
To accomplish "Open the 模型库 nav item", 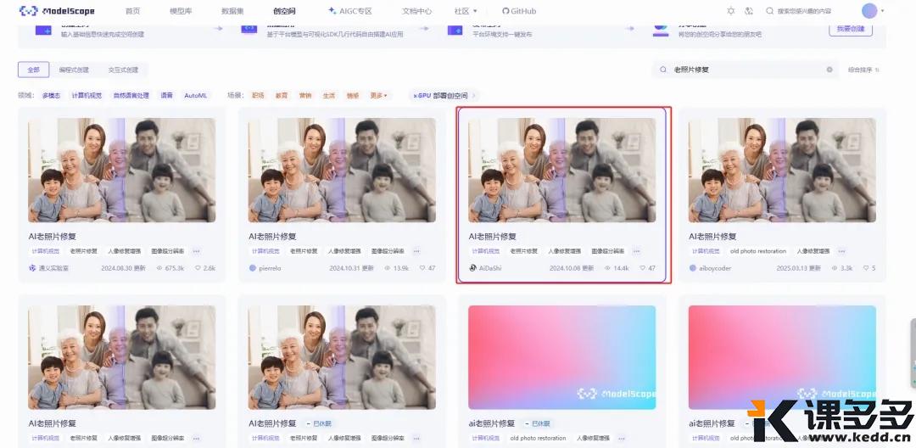I will (181, 11).
